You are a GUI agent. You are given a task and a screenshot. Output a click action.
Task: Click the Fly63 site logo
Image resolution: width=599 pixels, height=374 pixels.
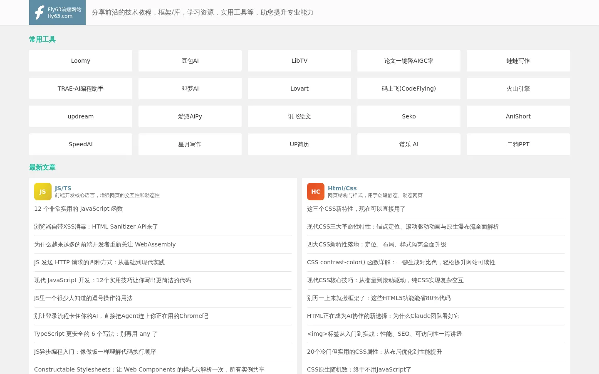57,12
